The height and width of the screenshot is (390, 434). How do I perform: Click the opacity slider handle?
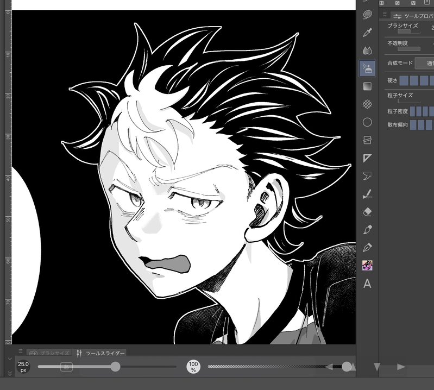(x=346, y=367)
